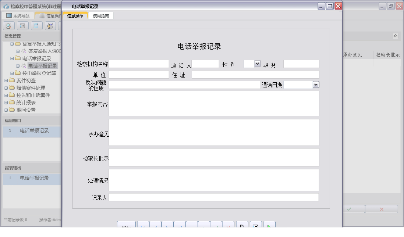Select the search tool icon in the left toolbar
This screenshot has height=237, width=404.
tap(8, 26)
